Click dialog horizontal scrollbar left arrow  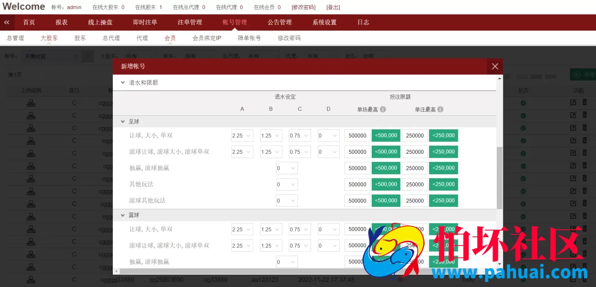click(x=117, y=271)
